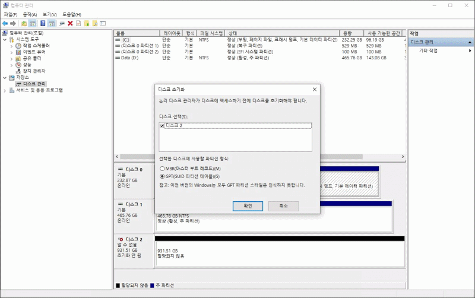This screenshot has width=475, height=298.
Task: Click the 사용 가능한 공간 column header
Action: click(x=383, y=33)
